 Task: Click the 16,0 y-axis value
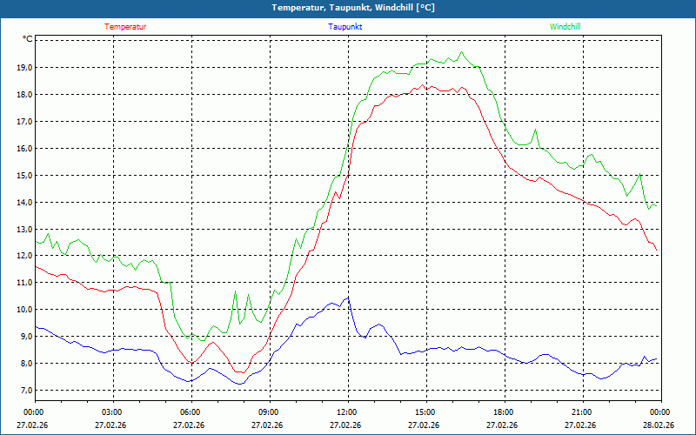coord(23,149)
